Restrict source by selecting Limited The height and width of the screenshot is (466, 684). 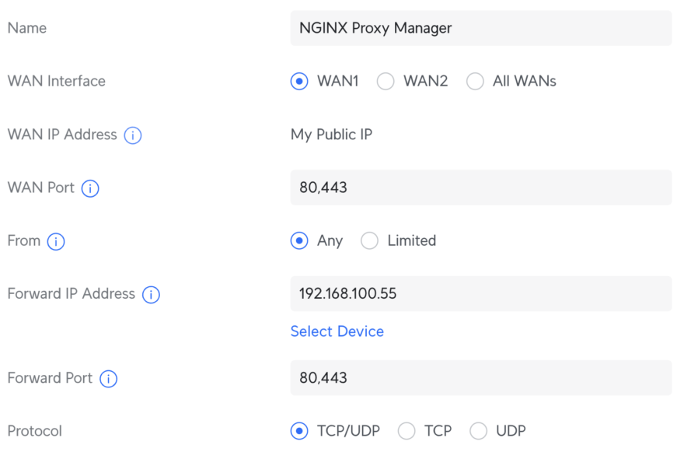(x=369, y=240)
